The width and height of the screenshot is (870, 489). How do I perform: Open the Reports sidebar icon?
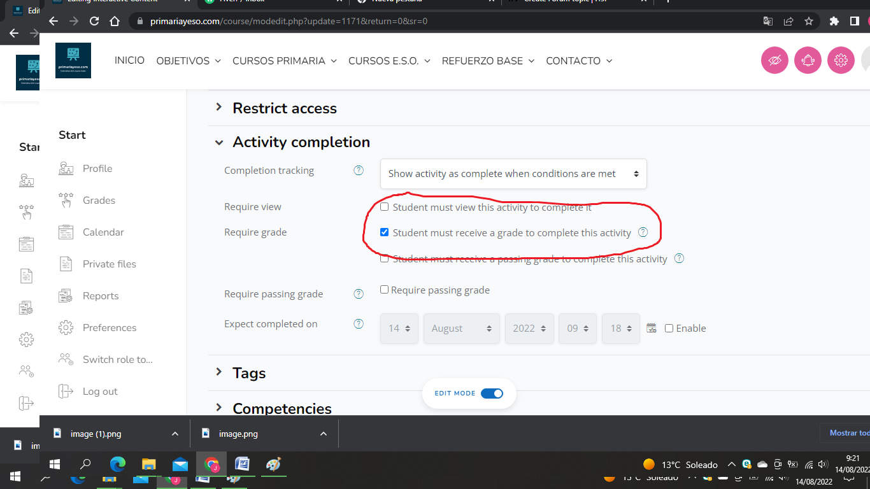66,295
